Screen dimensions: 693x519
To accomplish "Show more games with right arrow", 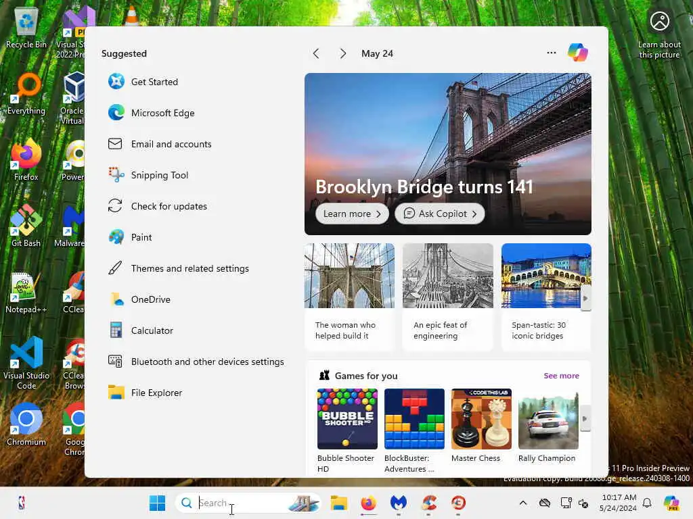I will coord(585,419).
